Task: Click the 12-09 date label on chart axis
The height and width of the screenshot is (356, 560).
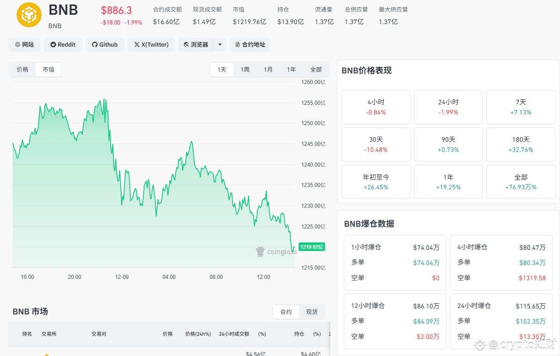Action: coord(122,277)
